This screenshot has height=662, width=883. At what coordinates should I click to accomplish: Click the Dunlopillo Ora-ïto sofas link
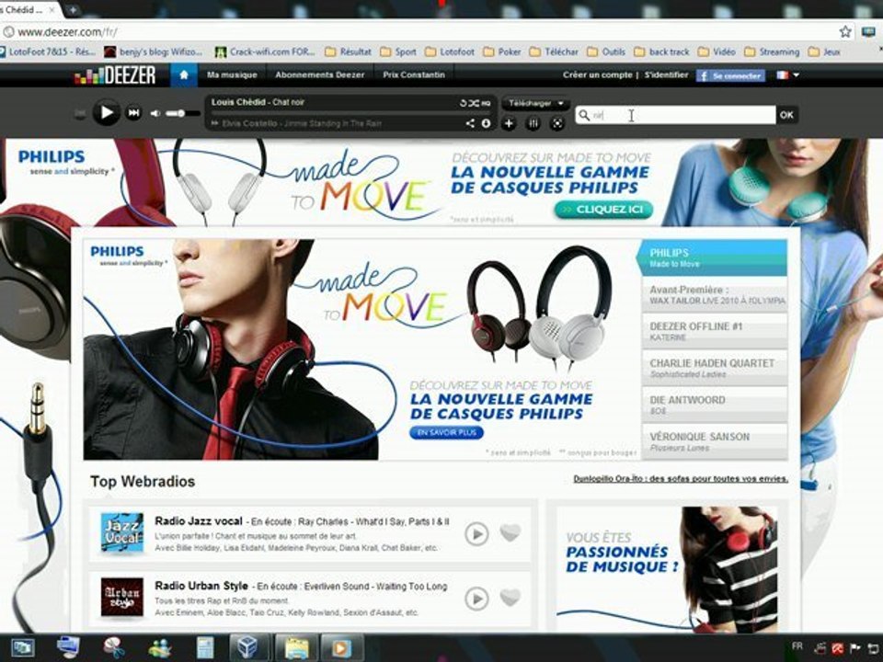click(x=681, y=479)
